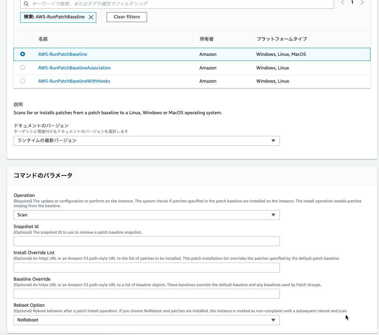
Task: Click the プラットフォームタイプ column header
Action: tap(282, 39)
